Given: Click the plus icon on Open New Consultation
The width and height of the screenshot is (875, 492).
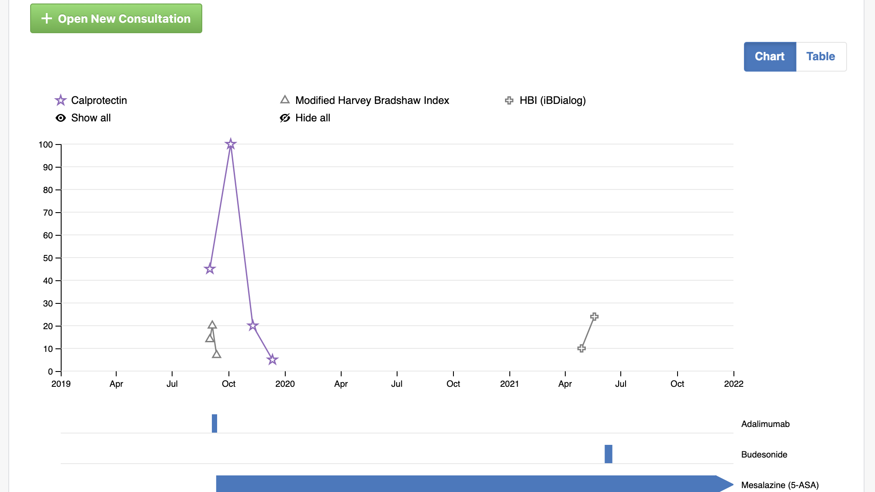Looking at the screenshot, I should point(46,18).
